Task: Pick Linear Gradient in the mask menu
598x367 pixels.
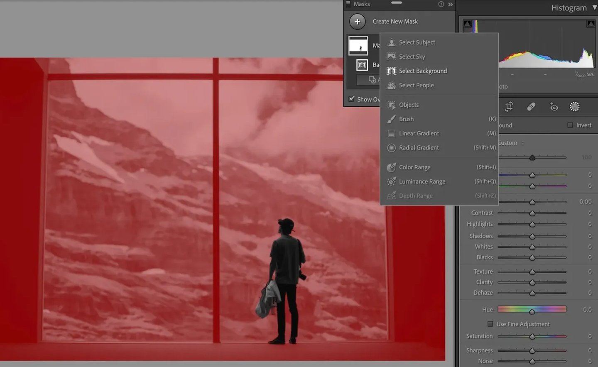Action: coord(439,133)
